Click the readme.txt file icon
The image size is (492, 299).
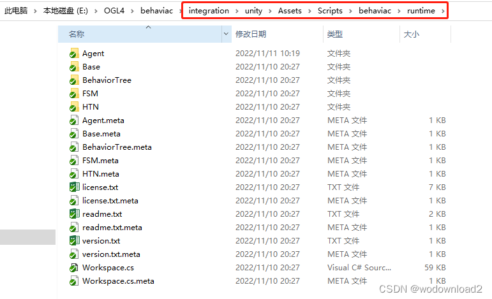pos(74,214)
